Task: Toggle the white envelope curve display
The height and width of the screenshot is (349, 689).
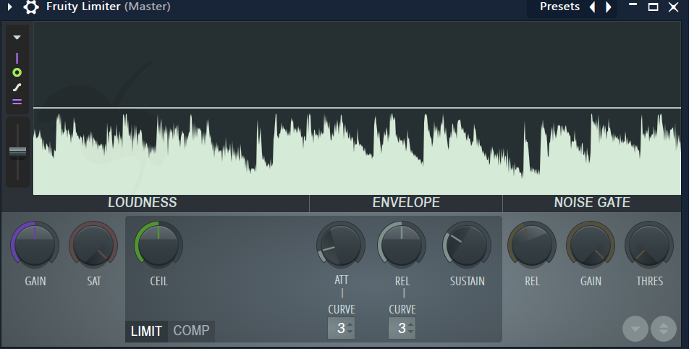Action: [17, 88]
